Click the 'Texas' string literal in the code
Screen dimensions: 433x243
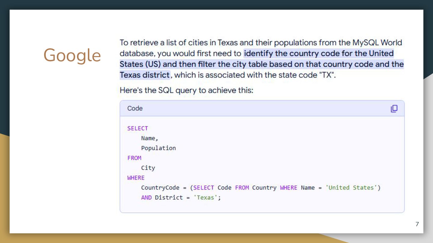point(205,197)
